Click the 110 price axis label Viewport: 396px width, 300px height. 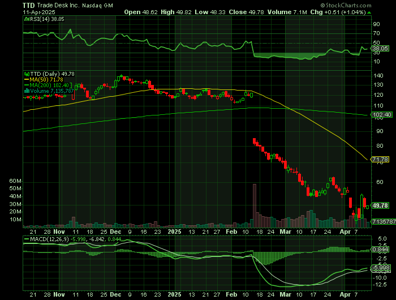378,106
